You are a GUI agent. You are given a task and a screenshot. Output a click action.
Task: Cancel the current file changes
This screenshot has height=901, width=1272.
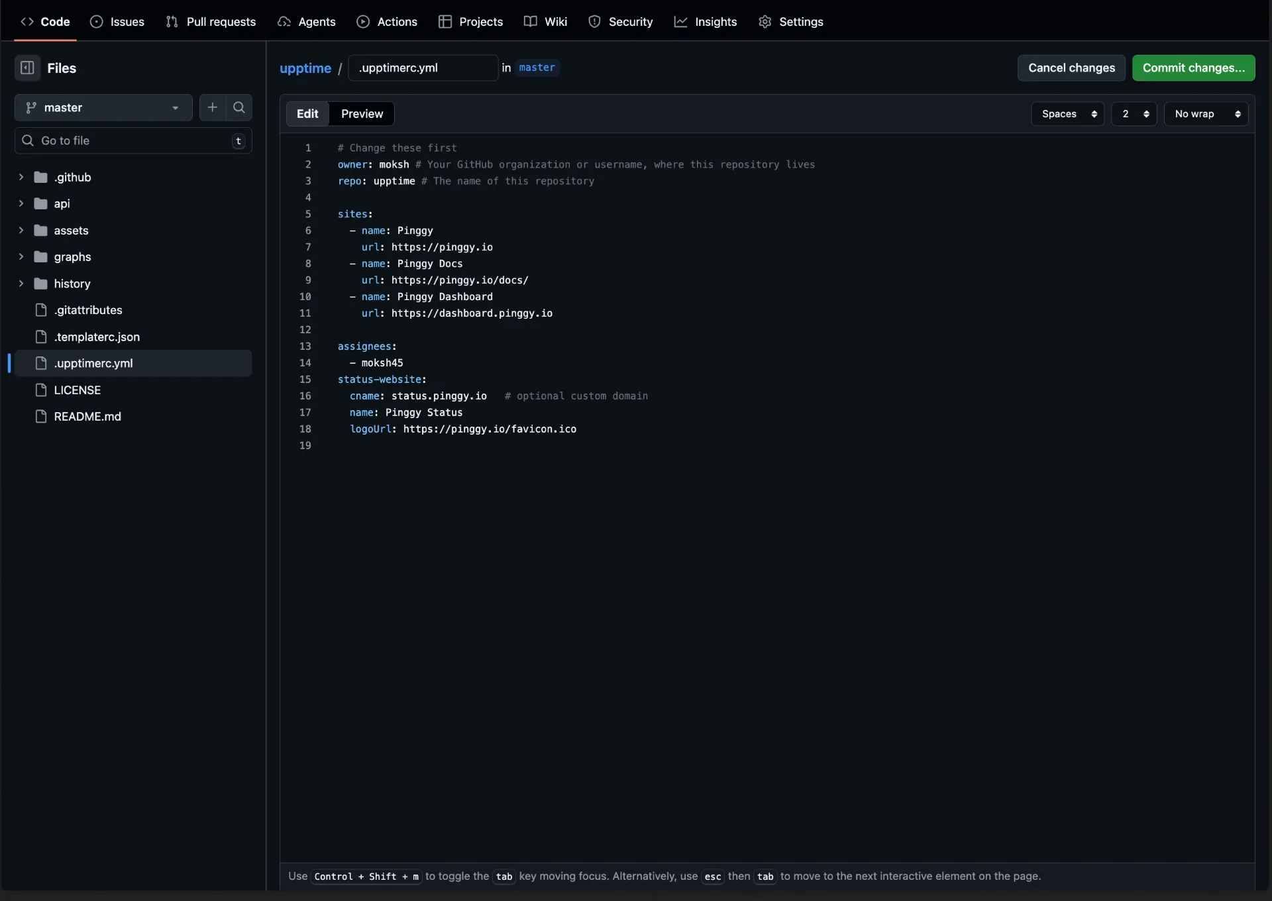tap(1071, 68)
